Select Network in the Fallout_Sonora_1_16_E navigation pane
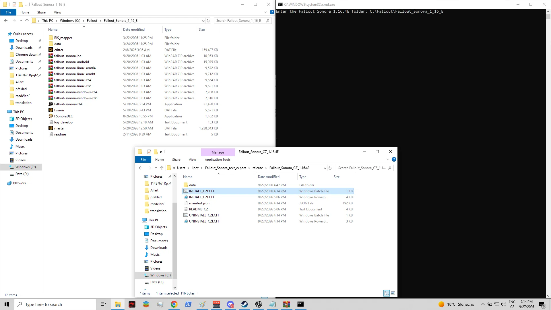Screen dimensions: 551x310 (20, 183)
